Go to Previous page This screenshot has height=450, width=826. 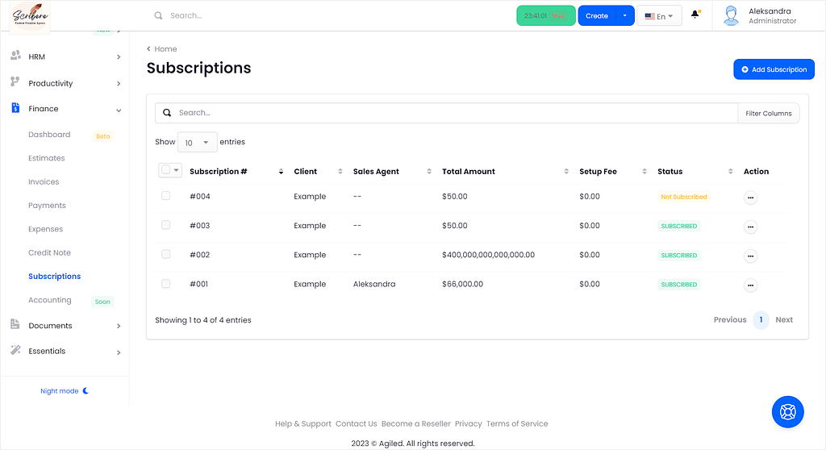pos(729,320)
